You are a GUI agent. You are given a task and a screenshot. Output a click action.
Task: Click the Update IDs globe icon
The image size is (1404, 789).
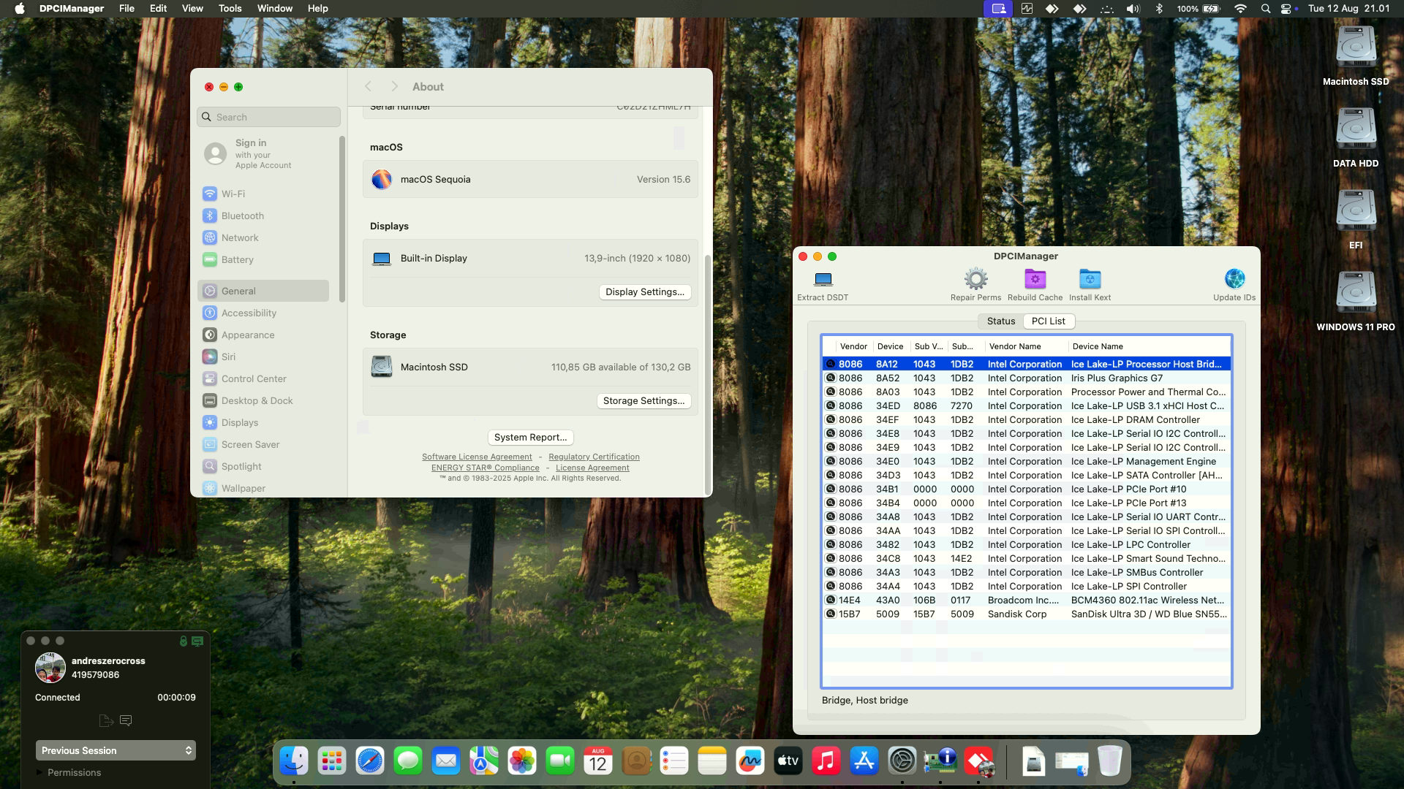tap(1234, 279)
